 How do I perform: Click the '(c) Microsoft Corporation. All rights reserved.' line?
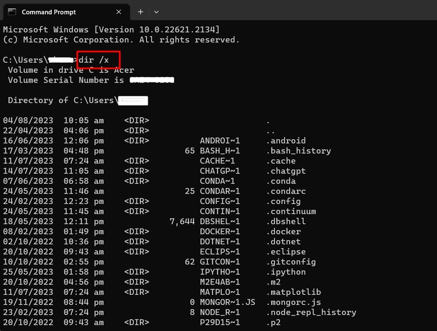121,40
